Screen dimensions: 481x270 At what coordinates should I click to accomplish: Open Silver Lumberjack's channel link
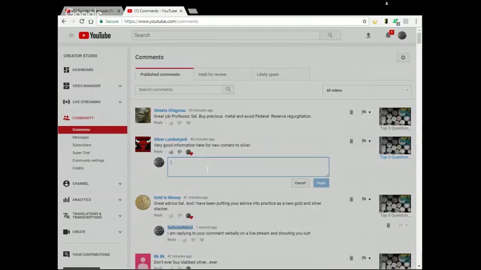170,139
